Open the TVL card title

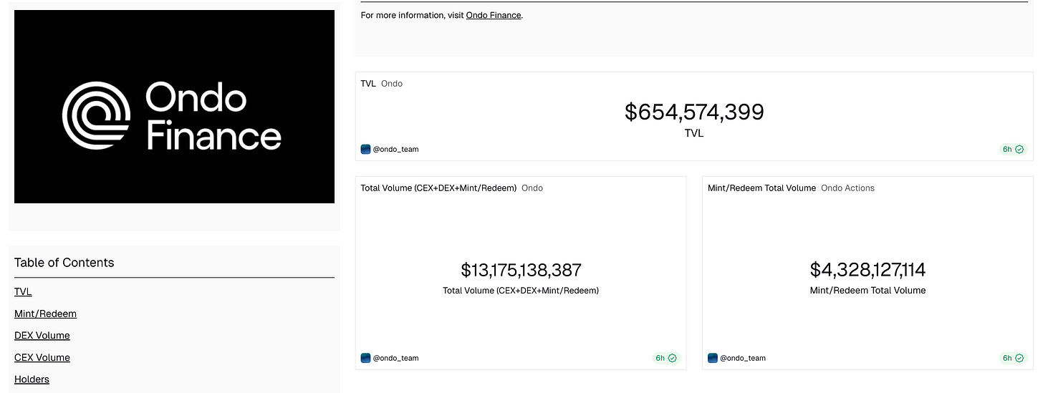[368, 84]
